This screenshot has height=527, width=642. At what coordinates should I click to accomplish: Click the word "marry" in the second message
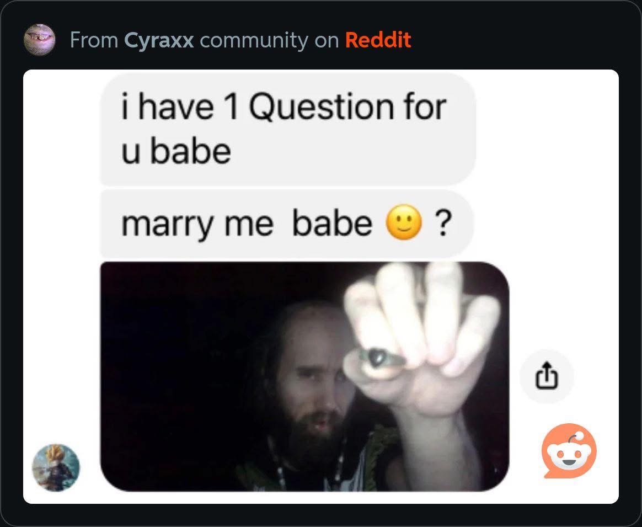tap(168, 225)
